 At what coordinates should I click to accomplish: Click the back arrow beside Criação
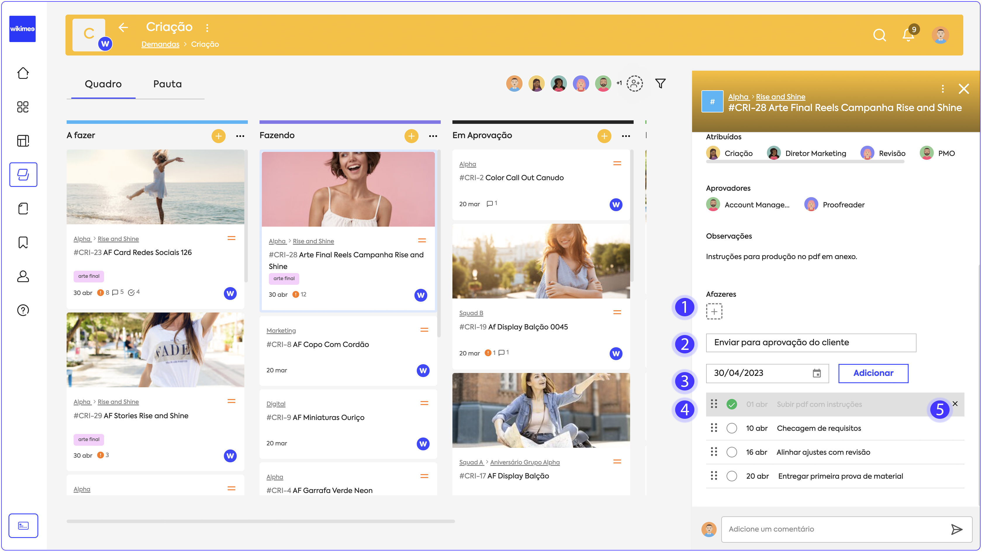[123, 27]
